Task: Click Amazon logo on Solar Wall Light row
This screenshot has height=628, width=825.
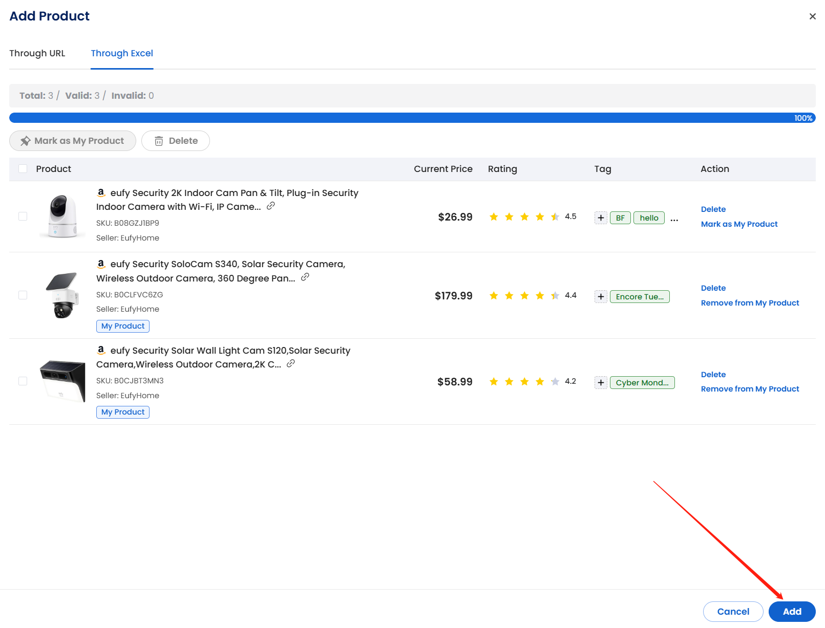Action: (x=101, y=350)
